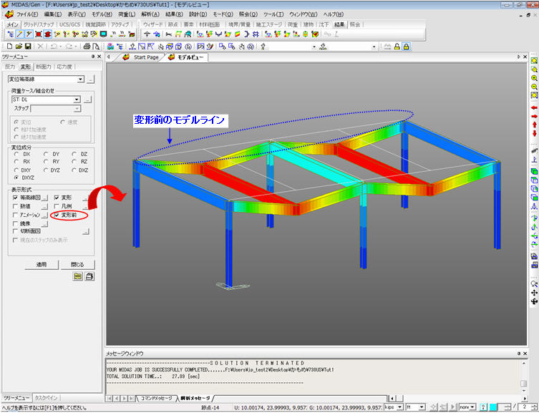Click the first results toolbar arrow icon
Image resolution: width=539 pixels, height=413 pixels.
tap(147, 34)
